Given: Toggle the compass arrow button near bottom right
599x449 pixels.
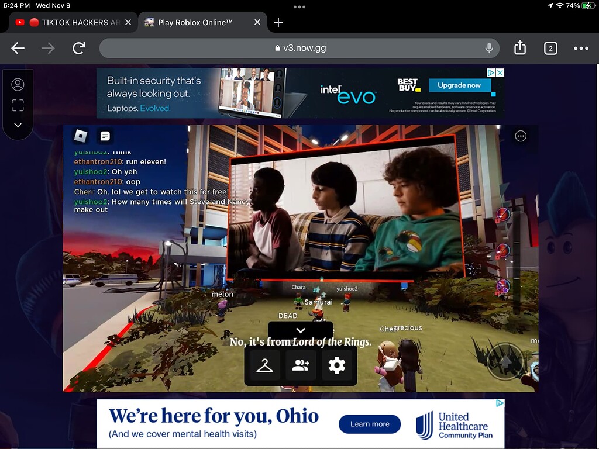Looking at the screenshot, I should tap(505, 362).
